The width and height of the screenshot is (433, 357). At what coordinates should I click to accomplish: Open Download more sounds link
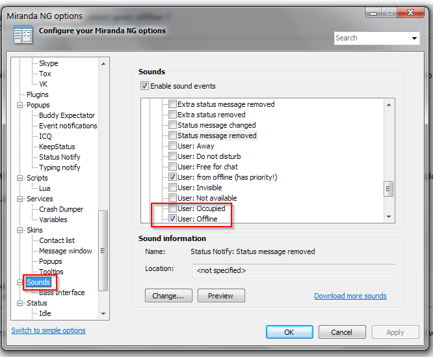pos(350,296)
